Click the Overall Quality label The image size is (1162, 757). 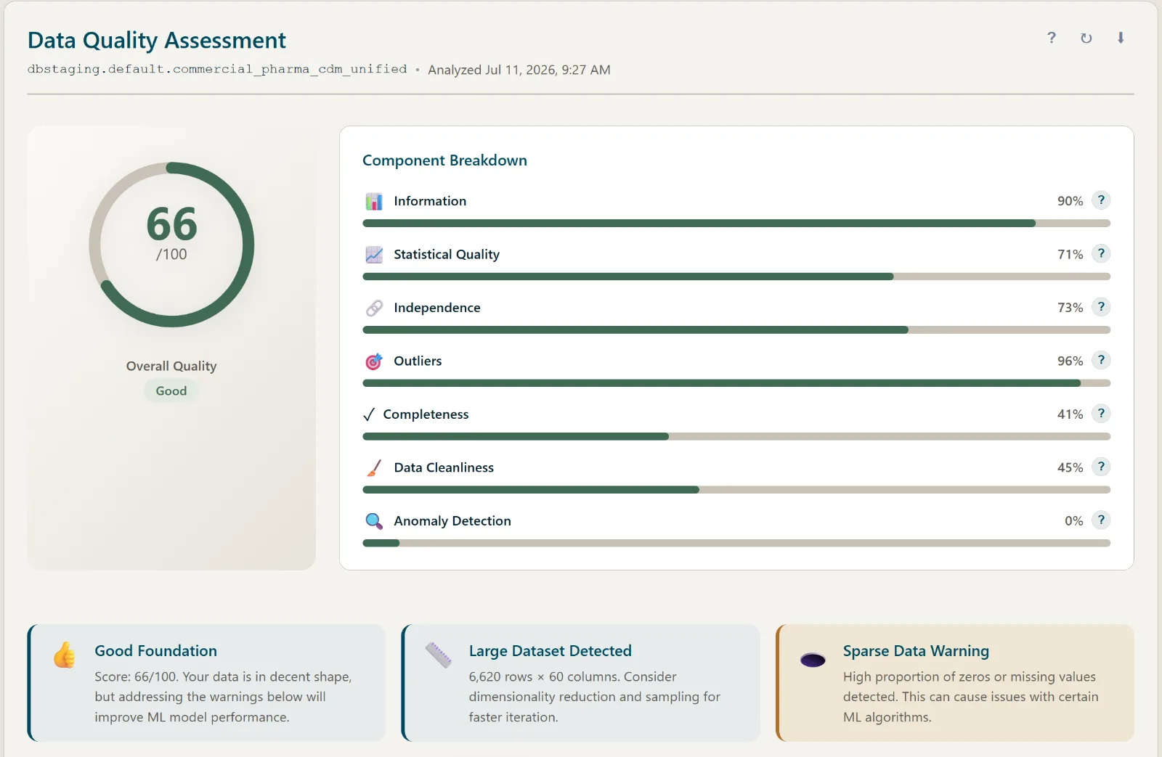tap(171, 366)
